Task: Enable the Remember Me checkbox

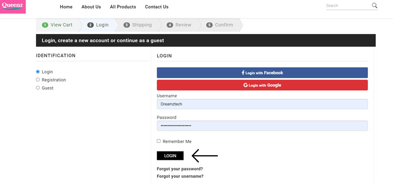Action: click(159, 141)
